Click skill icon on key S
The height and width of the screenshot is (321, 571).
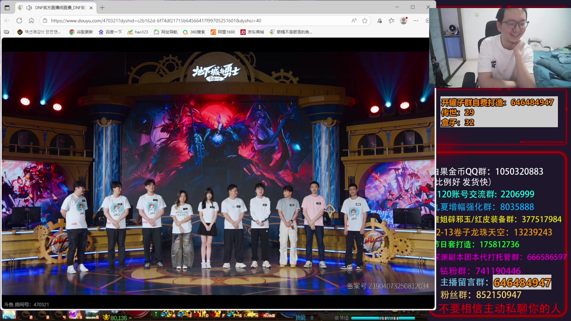185,314
